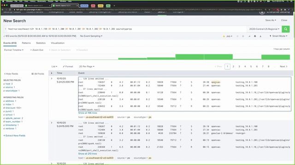The image size is (295, 165).
Task: Go to the Next results page
Action: [283, 66]
